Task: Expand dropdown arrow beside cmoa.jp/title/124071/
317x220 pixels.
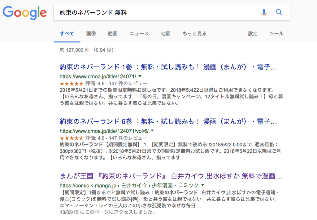Action: click(140, 76)
